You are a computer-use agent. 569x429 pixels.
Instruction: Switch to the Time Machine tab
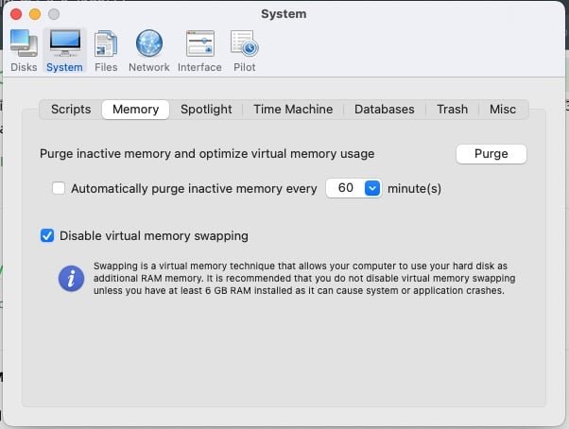[293, 110]
